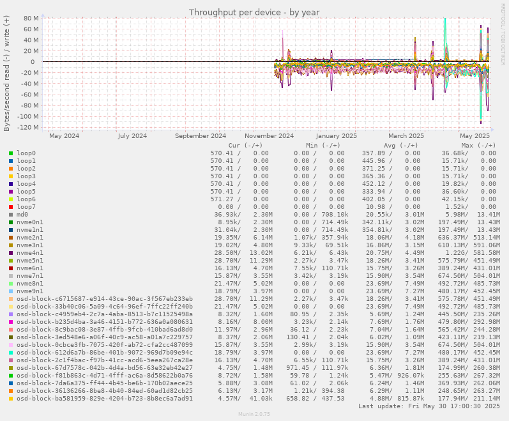
Task: Click the 'loop4' legend label
Action: point(26,184)
